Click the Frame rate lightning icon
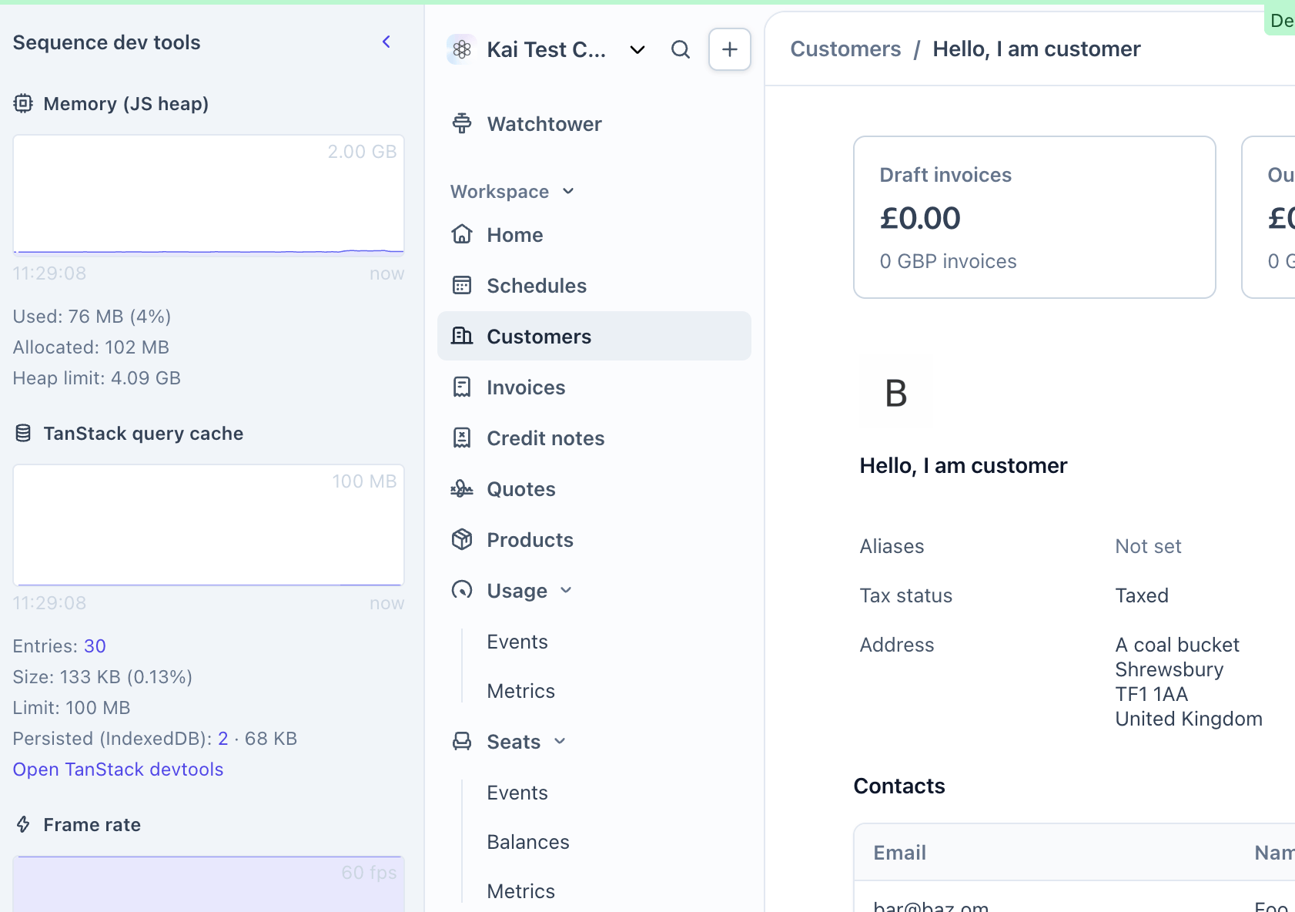Viewport: 1295px width, 912px height. (x=23, y=825)
